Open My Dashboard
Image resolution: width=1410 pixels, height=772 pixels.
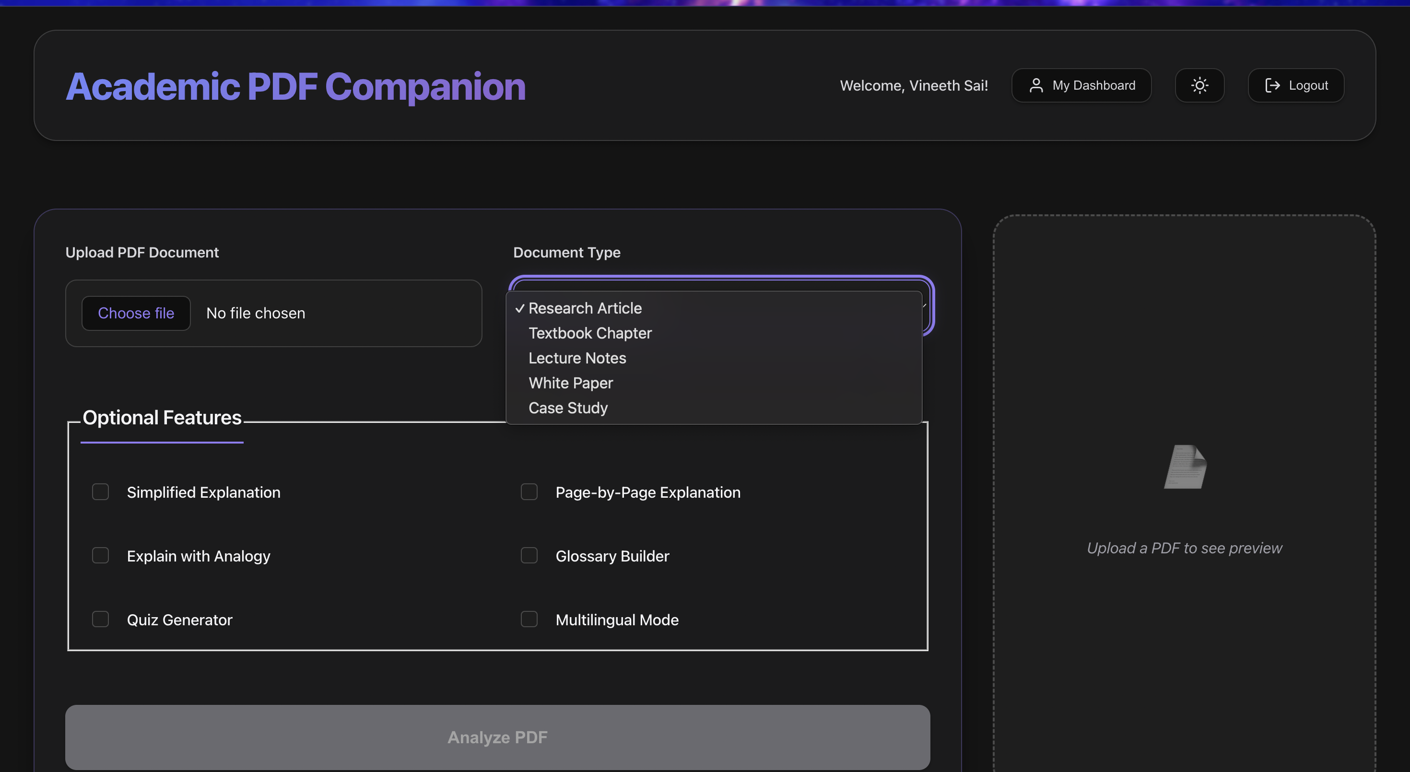[1081, 85]
